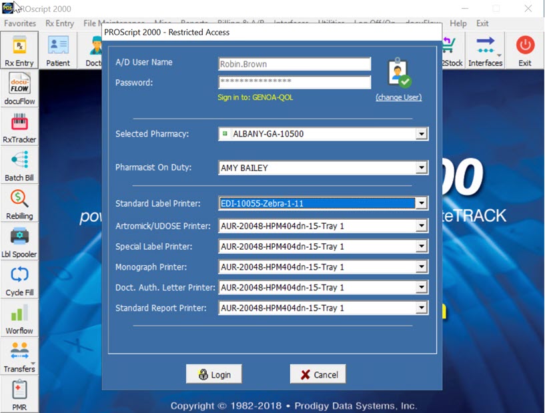The height and width of the screenshot is (413, 545).
Task: Click the change User link
Action: 398,97
